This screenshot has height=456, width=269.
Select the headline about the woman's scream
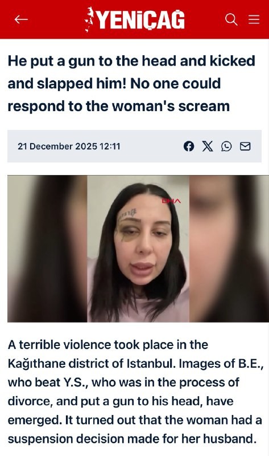pyautogui.click(x=131, y=83)
